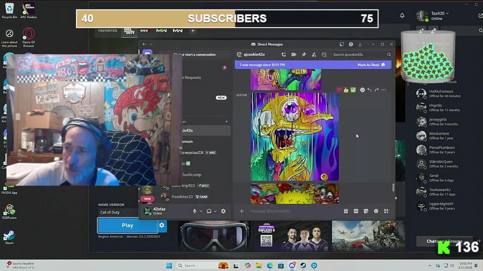Open Discord user settings gear
This screenshot has width=483, height=271.
click(223, 211)
